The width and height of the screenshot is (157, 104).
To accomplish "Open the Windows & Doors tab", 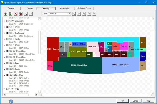I will click(x=84, y=8).
